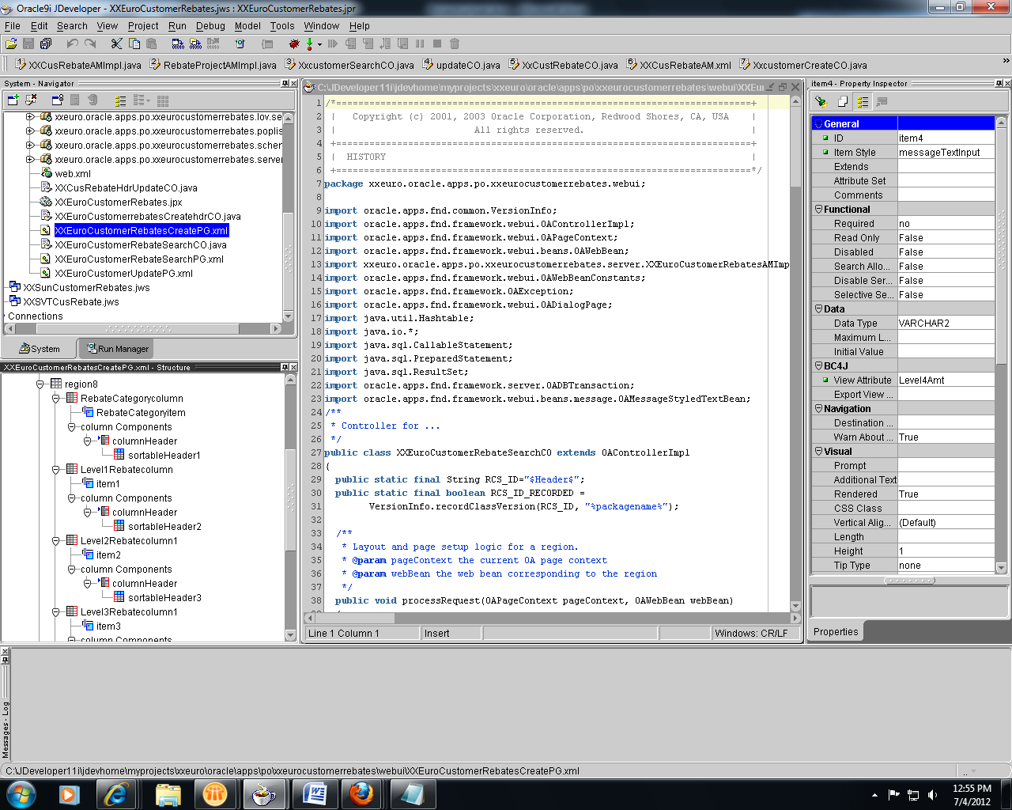1012x810 pixels.
Task: Select the Properties tab at bottom right
Action: [836, 632]
